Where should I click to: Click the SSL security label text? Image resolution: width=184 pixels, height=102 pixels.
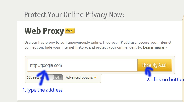click(36, 77)
